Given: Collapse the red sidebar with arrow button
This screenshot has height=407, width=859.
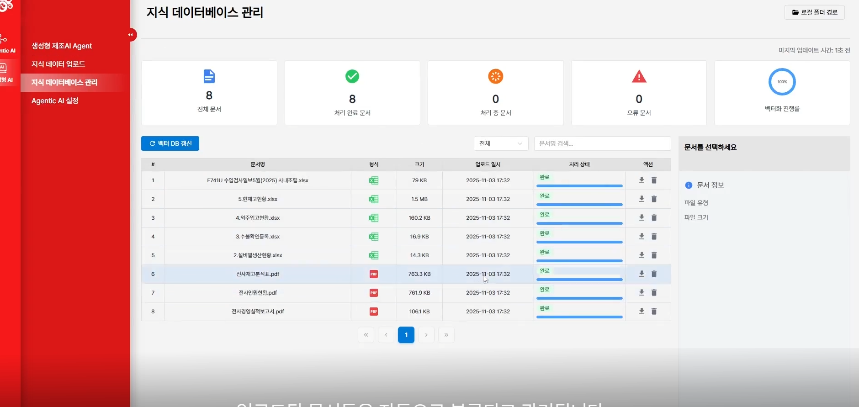Looking at the screenshot, I should [131, 35].
